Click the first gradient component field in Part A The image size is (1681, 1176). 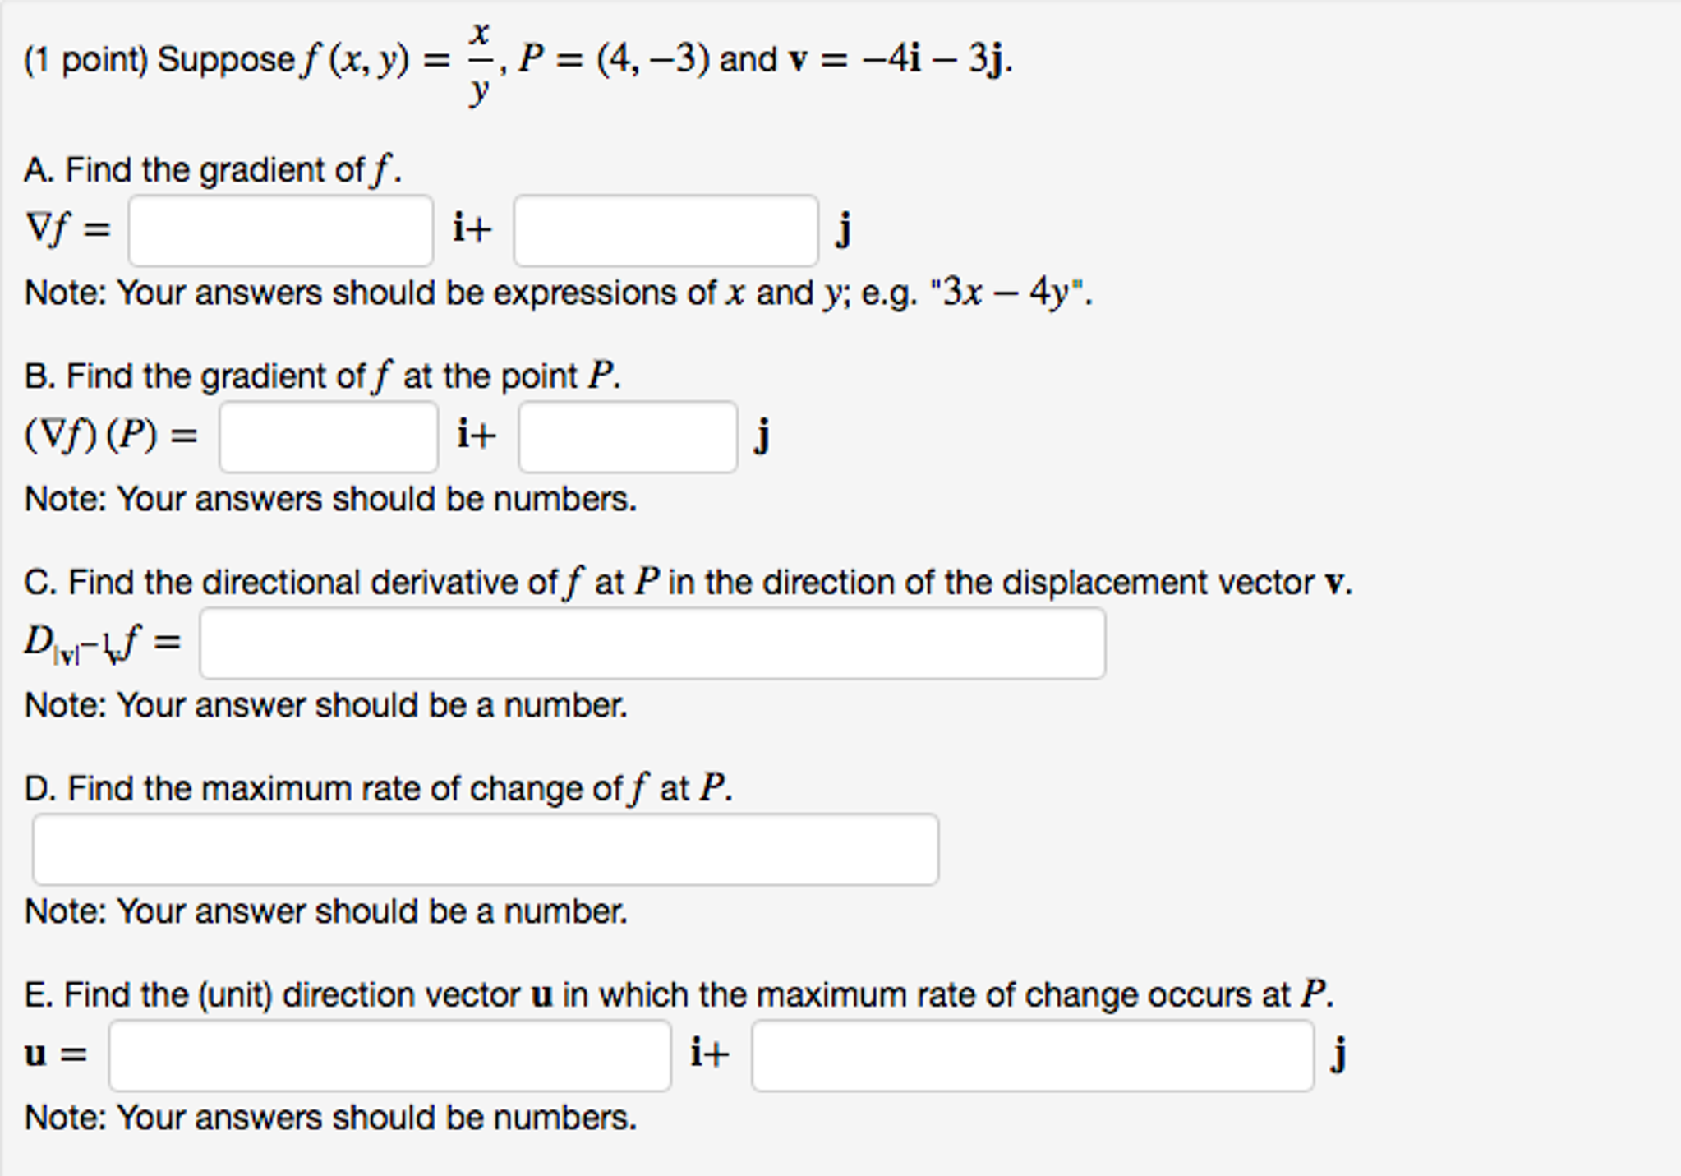[x=279, y=231]
